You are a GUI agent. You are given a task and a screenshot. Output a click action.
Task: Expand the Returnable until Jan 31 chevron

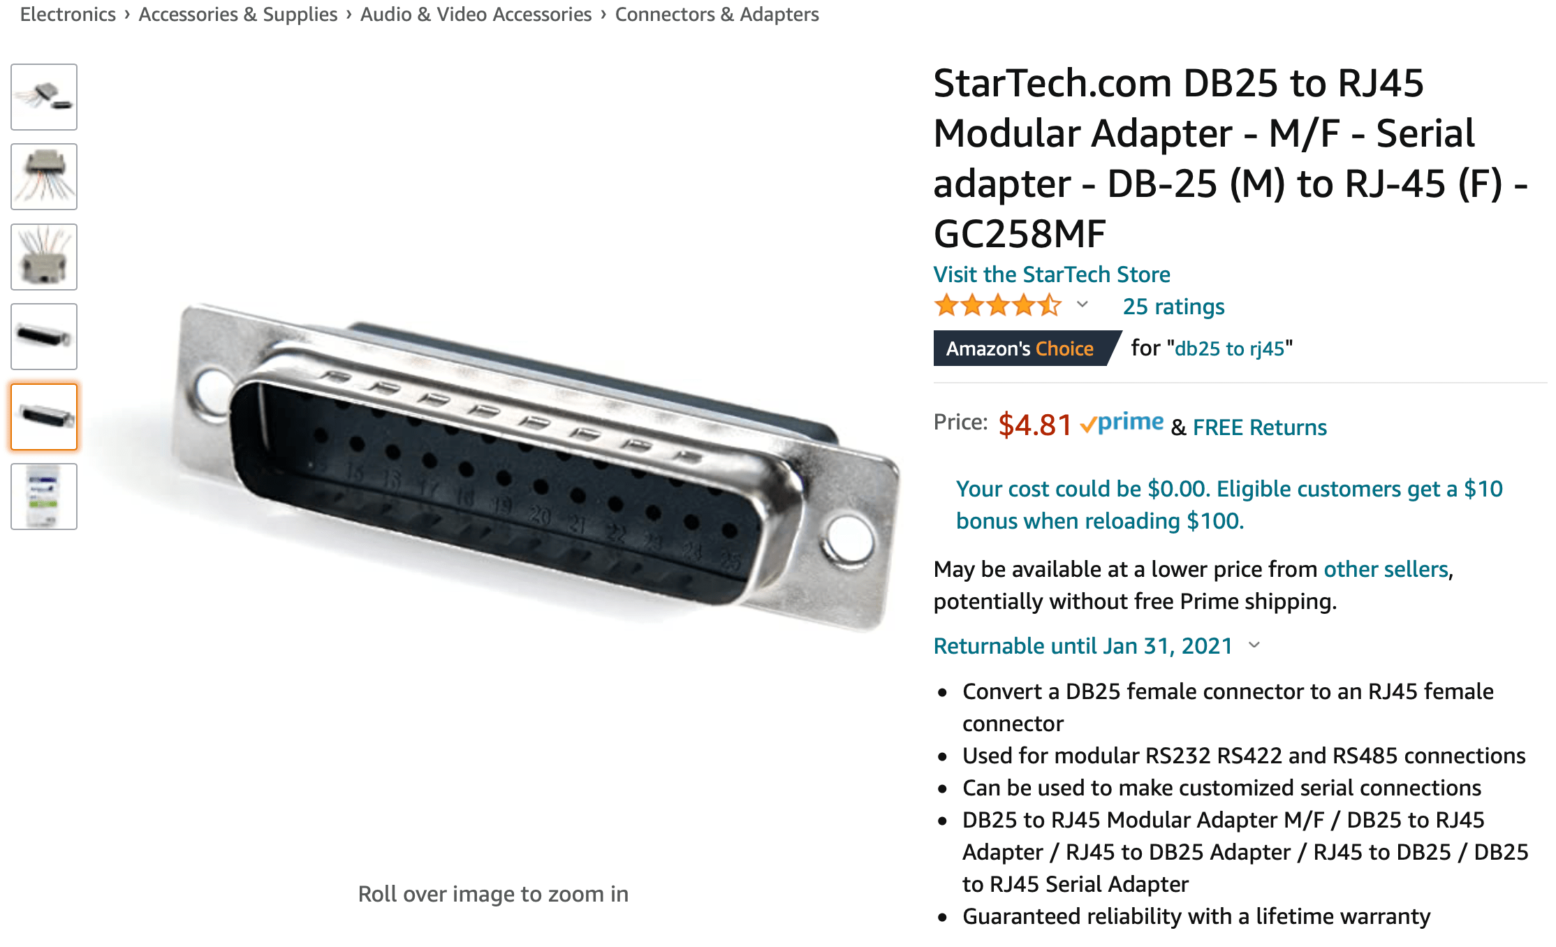pyautogui.click(x=1254, y=645)
